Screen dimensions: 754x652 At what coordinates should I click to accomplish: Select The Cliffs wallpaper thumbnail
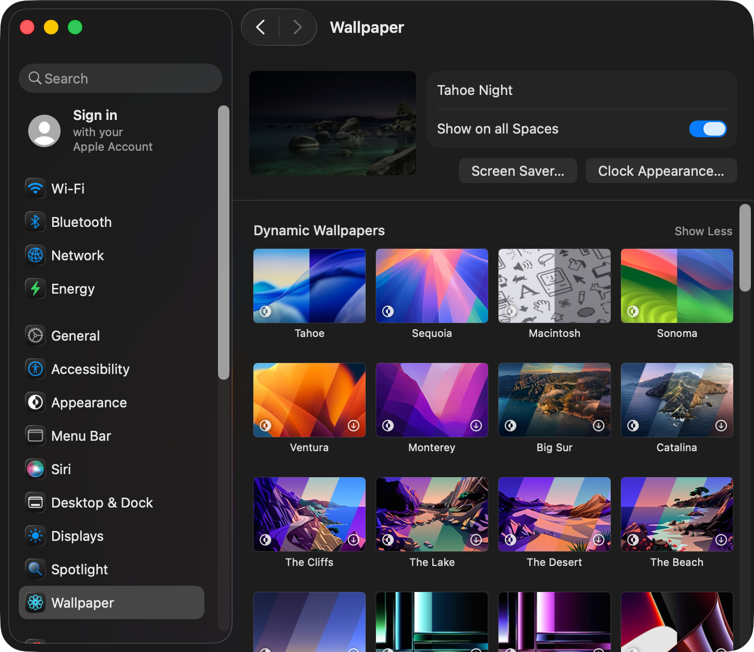tap(309, 514)
